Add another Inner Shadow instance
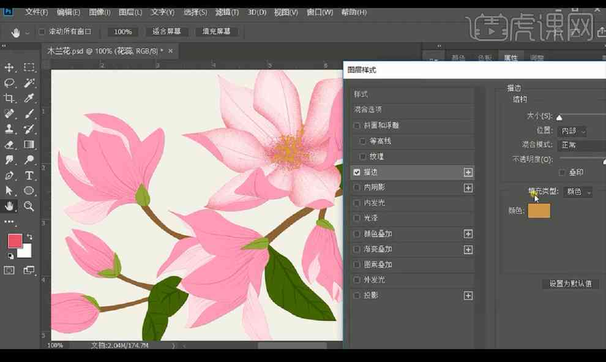Image resolution: width=606 pixels, height=362 pixels. [468, 187]
